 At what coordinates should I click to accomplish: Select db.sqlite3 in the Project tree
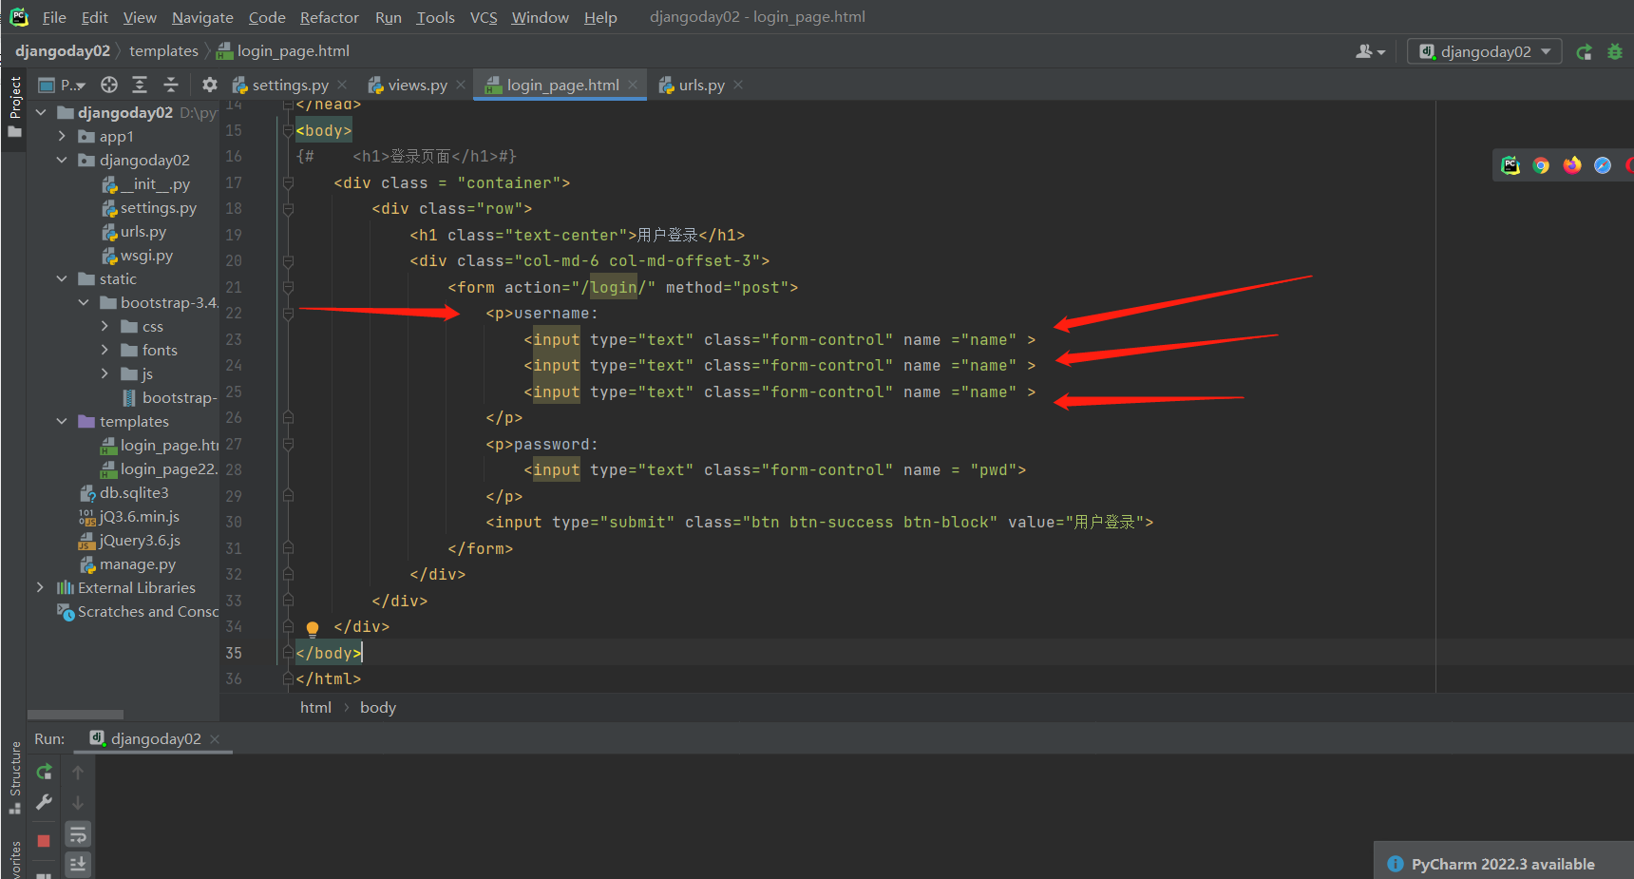[x=134, y=492]
